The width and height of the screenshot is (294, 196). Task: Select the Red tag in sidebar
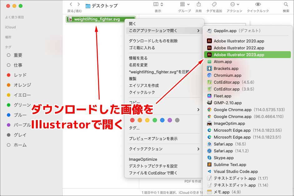tap(20, 75)
